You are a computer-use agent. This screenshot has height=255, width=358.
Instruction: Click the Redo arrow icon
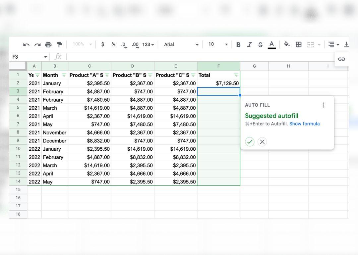pyautogui.click(x=37, y=45)
